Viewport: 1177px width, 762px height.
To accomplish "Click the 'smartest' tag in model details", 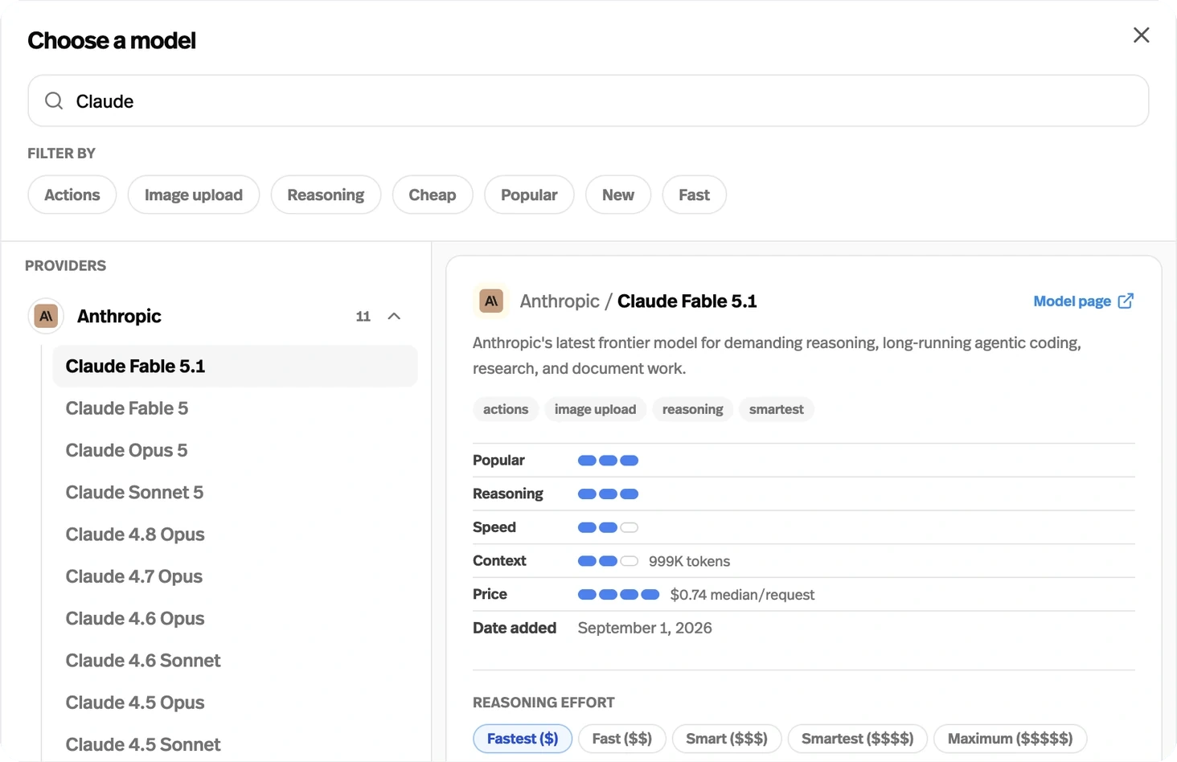I will [777, 409].
